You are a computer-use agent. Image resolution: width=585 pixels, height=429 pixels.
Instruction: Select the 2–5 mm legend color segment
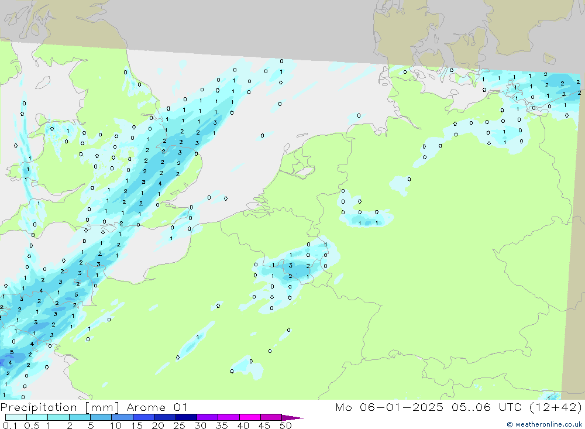80,417
